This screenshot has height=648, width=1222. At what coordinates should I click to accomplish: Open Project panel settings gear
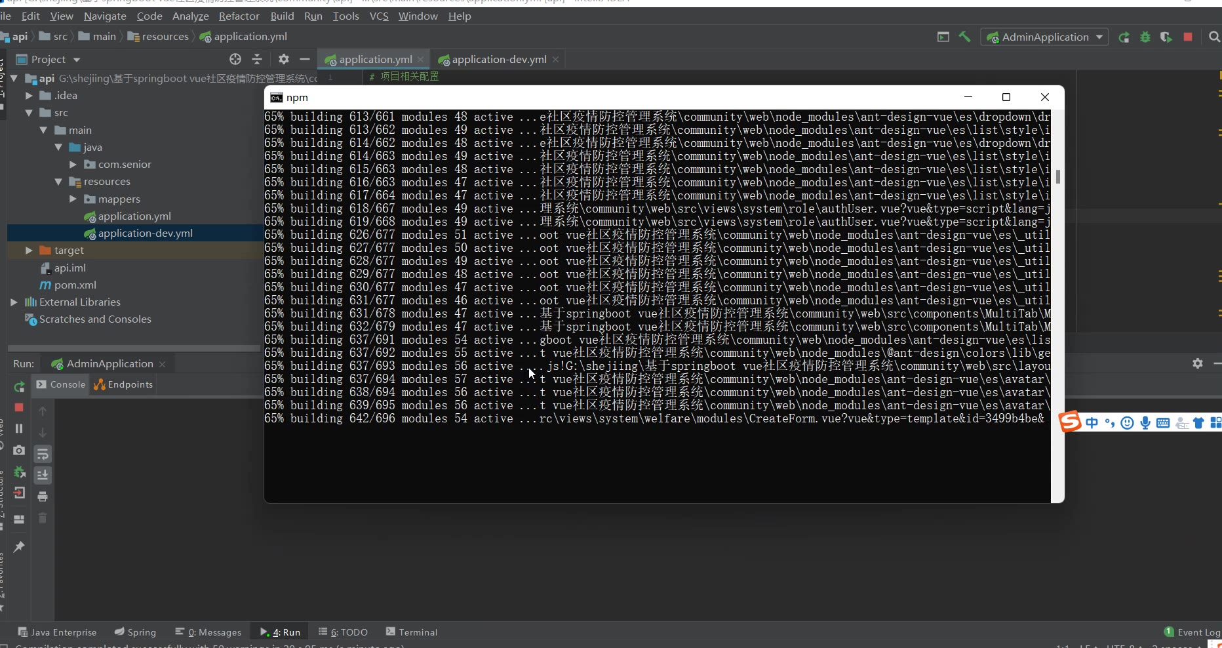283,59
